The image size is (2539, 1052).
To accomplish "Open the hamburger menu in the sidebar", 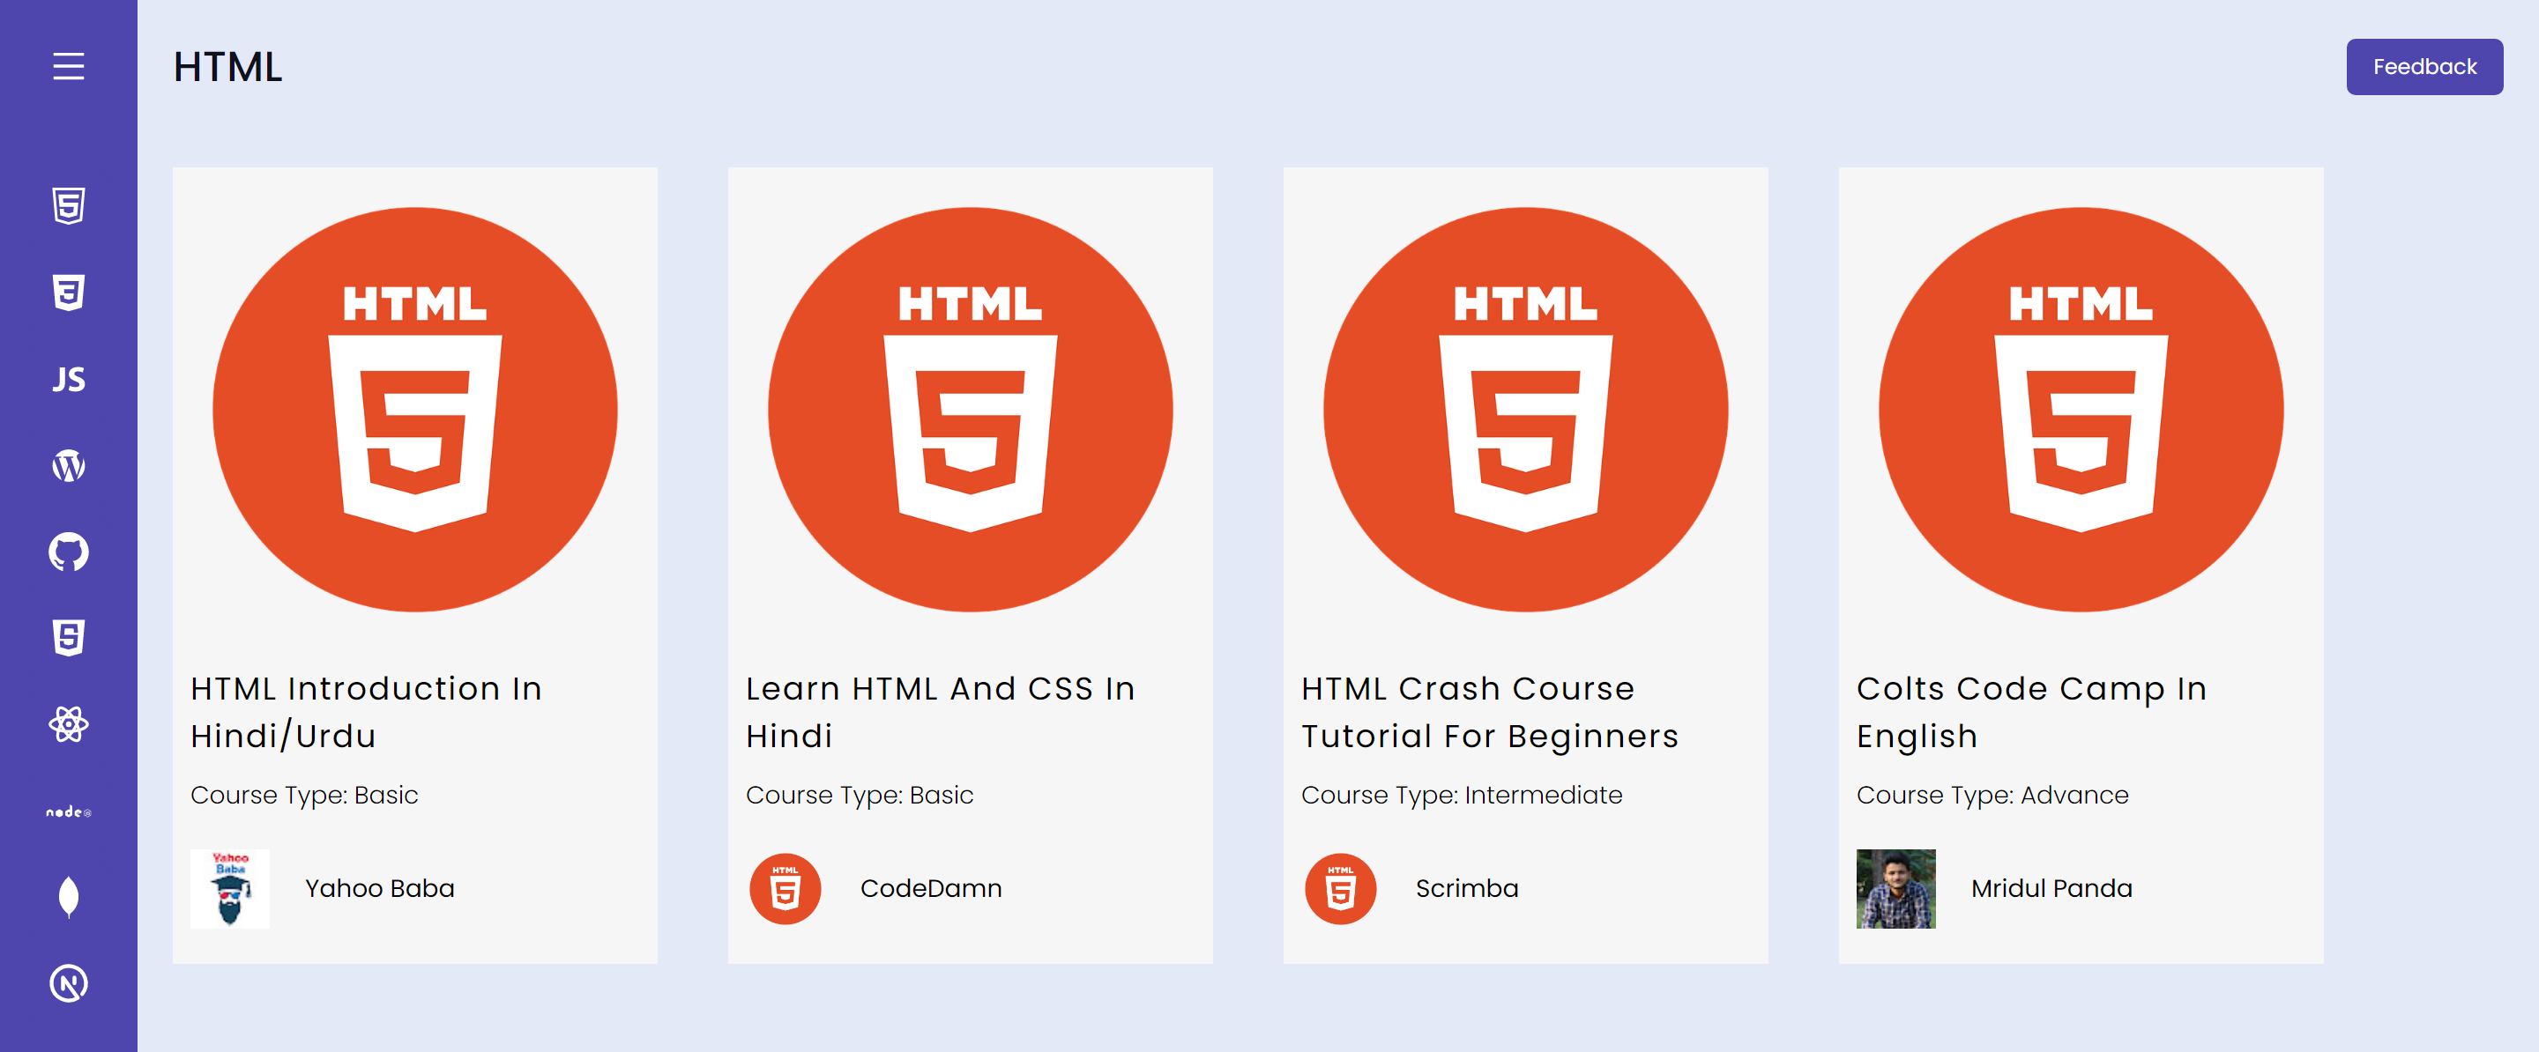I will click(x=68, y=66).
